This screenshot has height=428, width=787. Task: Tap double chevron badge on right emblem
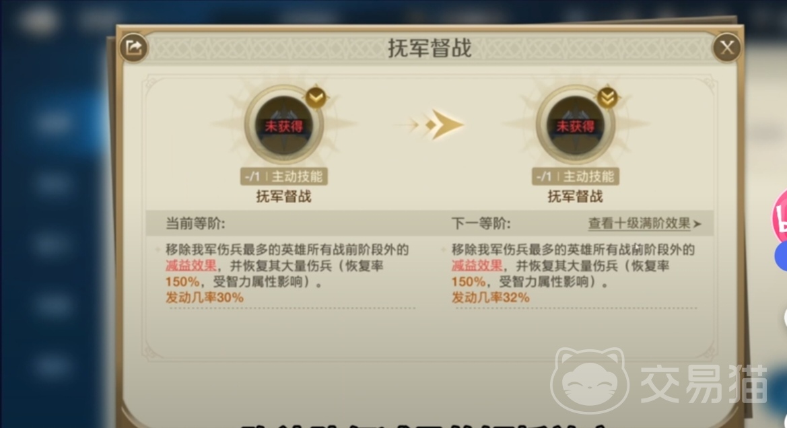click(607, 98)
